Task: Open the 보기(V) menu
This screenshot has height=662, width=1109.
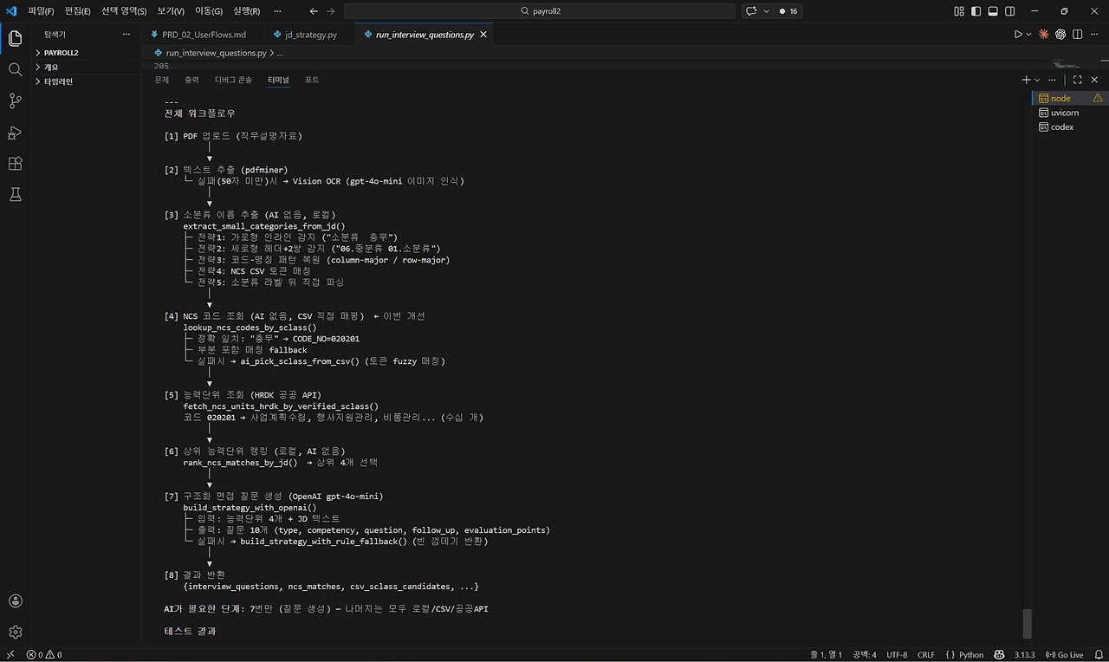Action: click(171, 11)
